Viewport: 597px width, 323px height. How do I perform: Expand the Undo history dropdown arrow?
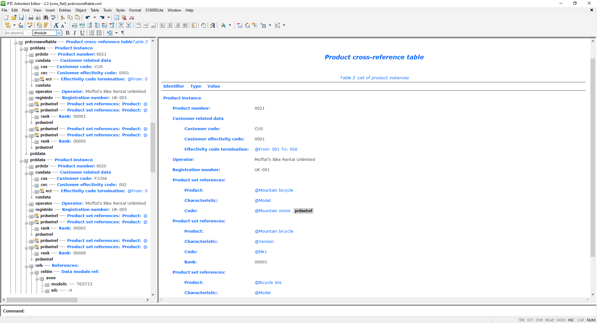click(x=94, y=18)
